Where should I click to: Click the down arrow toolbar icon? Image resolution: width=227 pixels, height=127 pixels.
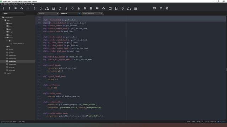pos(66,8)
